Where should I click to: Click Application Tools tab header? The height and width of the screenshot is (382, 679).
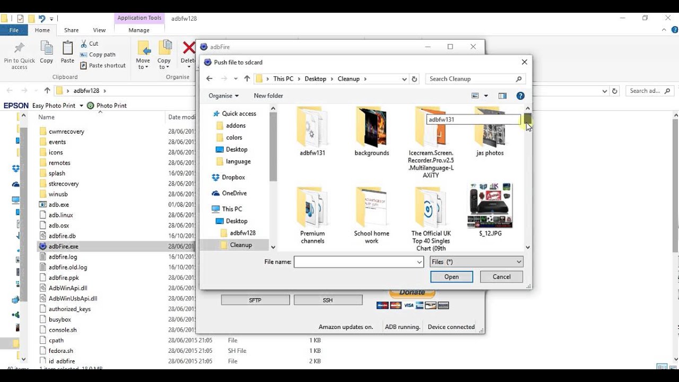(x=140, y=18)
